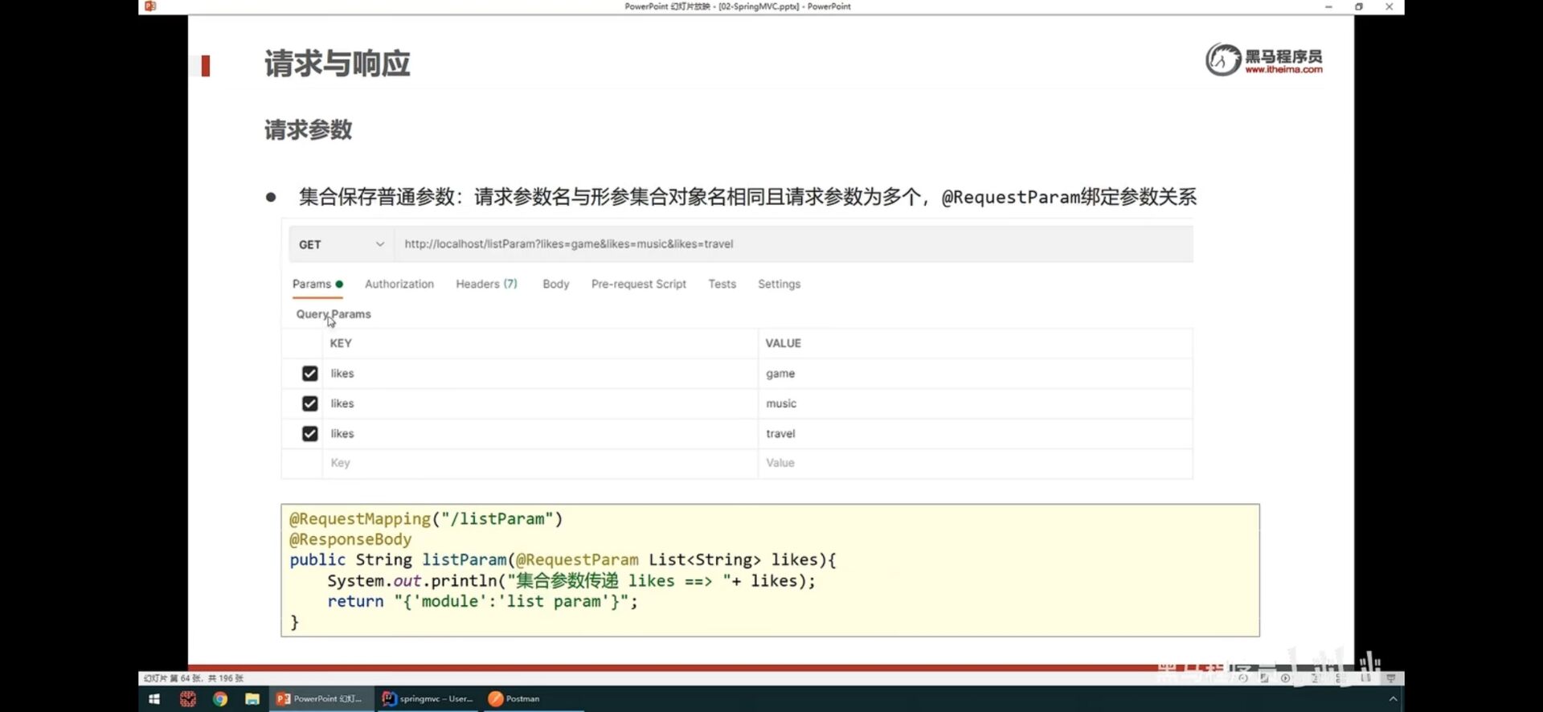The image size is (1543, 712).
Task: Switch to the springmvc IntelliJ window
Action: pyautogui.click(x=428, y=699)
